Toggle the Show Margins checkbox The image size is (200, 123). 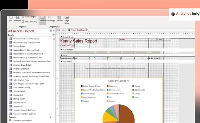pyautogui.click(x=23, y=17)
